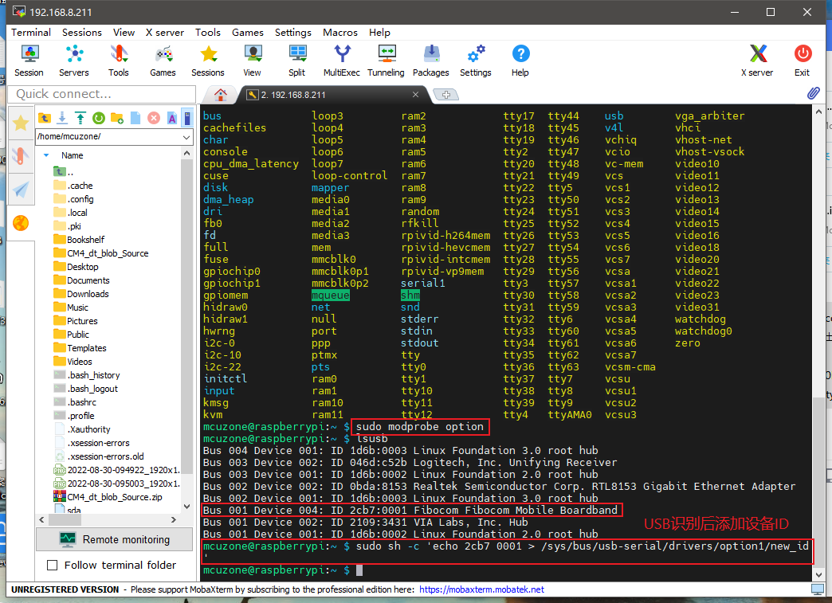Go to parent folder in SFTP toolbar
Image resolution: width=832 pixels, height=603 pixels.
(44, 118)
